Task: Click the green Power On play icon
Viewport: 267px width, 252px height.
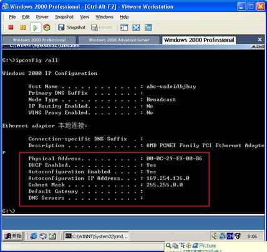Action: [36, 27]
